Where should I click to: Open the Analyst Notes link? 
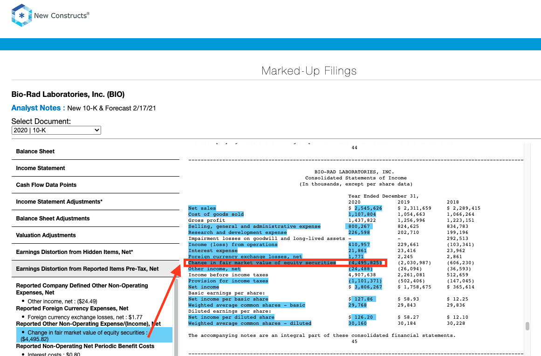[x=38, y=108]
